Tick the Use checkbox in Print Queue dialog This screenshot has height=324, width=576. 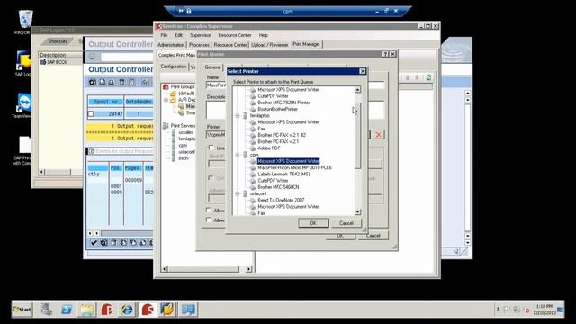click(x=211, y=148)
